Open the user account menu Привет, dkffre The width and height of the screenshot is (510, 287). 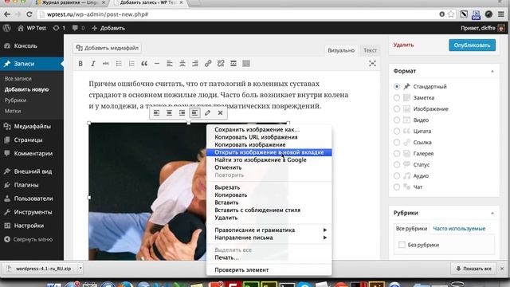tap(483, 28)
